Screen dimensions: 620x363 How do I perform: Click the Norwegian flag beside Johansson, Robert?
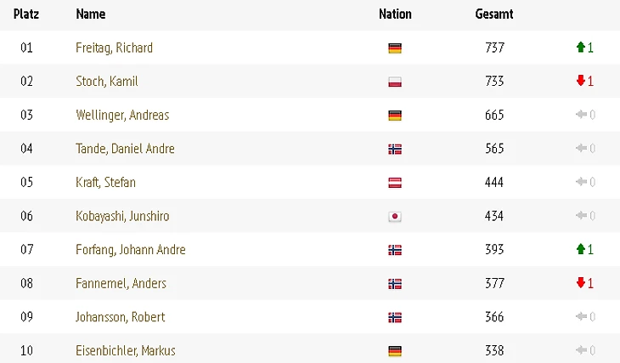point(394,317)
